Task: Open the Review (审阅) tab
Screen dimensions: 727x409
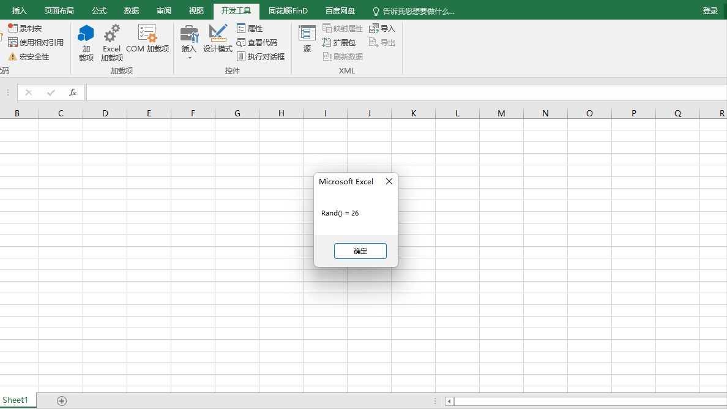Action: pyautogui.click(x=163, y=10)
